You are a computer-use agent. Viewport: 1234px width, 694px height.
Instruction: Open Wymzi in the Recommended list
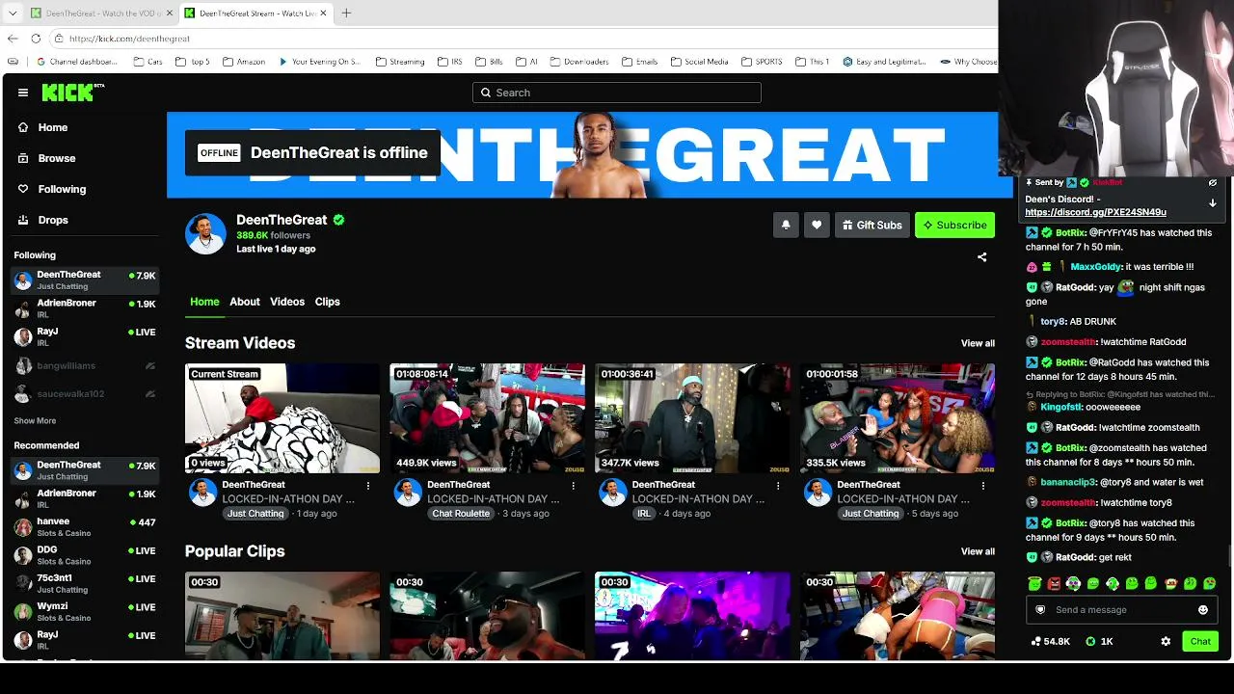click(x=85, y=611)
